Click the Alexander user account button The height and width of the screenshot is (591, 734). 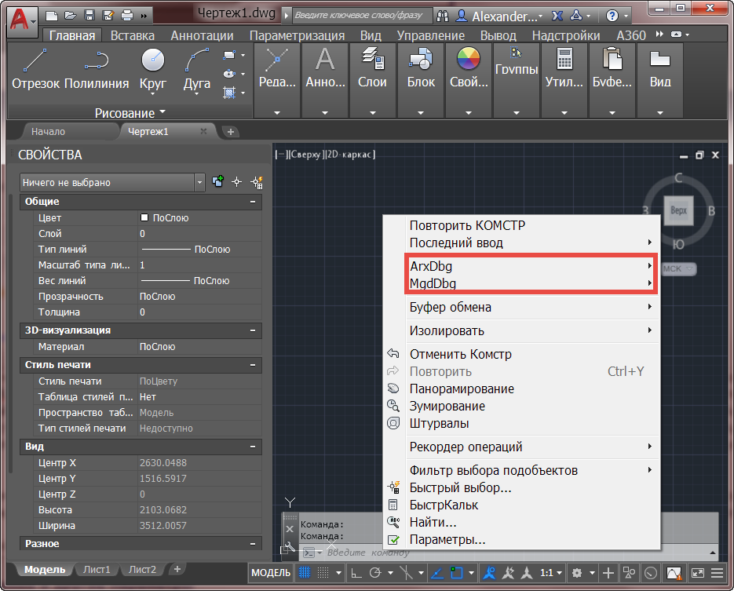pyautogui.click(x=500, y=16)
